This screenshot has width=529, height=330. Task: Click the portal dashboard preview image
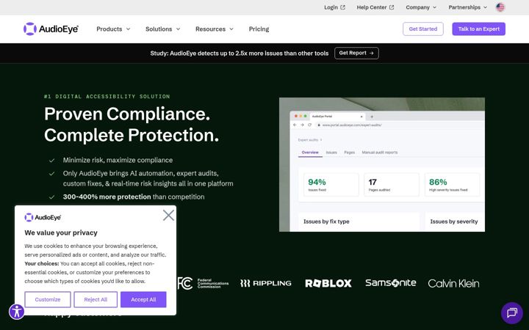pos(382,165)
